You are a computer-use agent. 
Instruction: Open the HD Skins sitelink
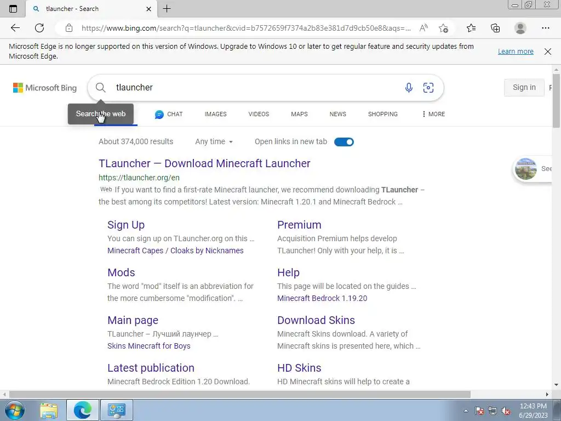point(299,368)
